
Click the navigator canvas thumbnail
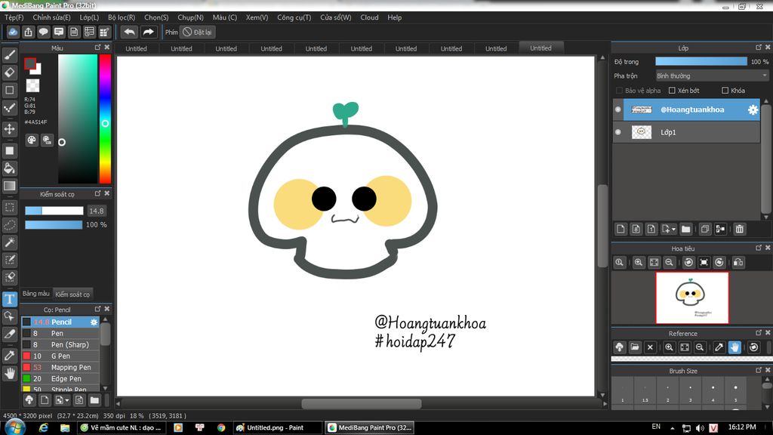[x=691, y=298]
